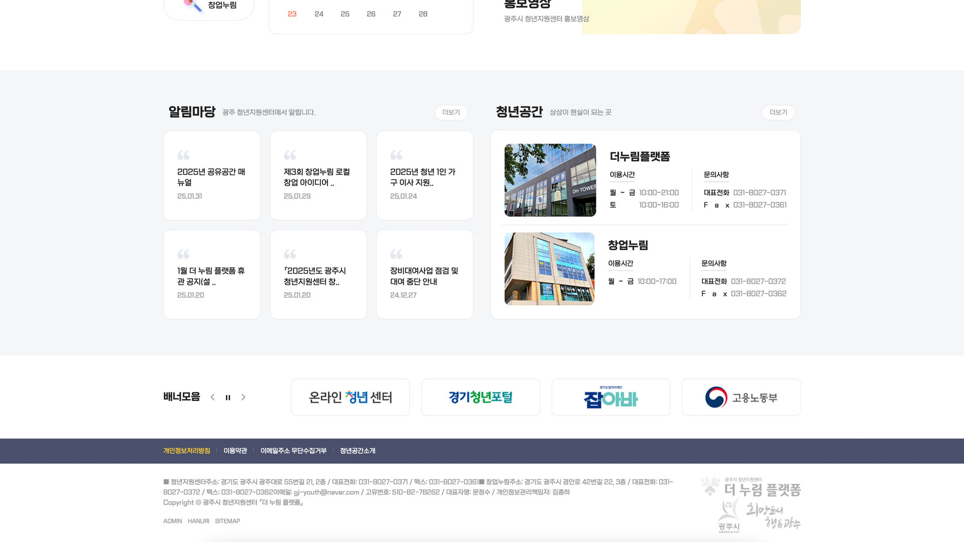Click the 더누림플랫폼 building photo
Image resolution: width=964 pixels, height=542 pixels.
(x=550, y=180)
